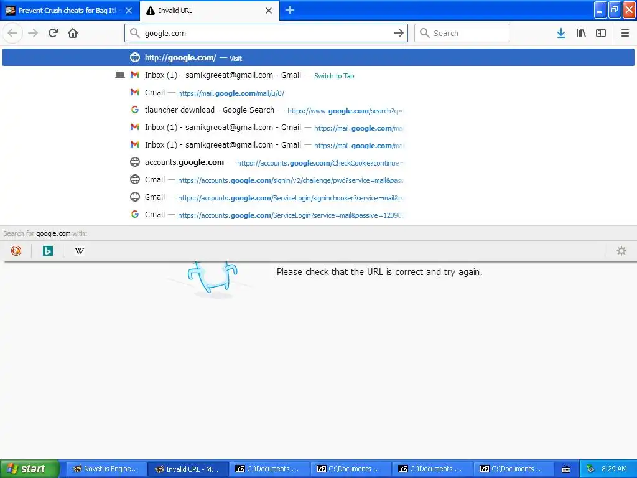
Task: Click the globe icon on http://google.com/ row
Action: coord(135,57)
